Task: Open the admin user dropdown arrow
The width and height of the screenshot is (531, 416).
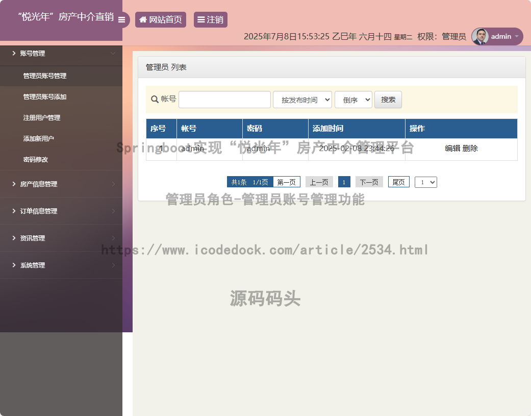Action: click(x=517, y=36)
